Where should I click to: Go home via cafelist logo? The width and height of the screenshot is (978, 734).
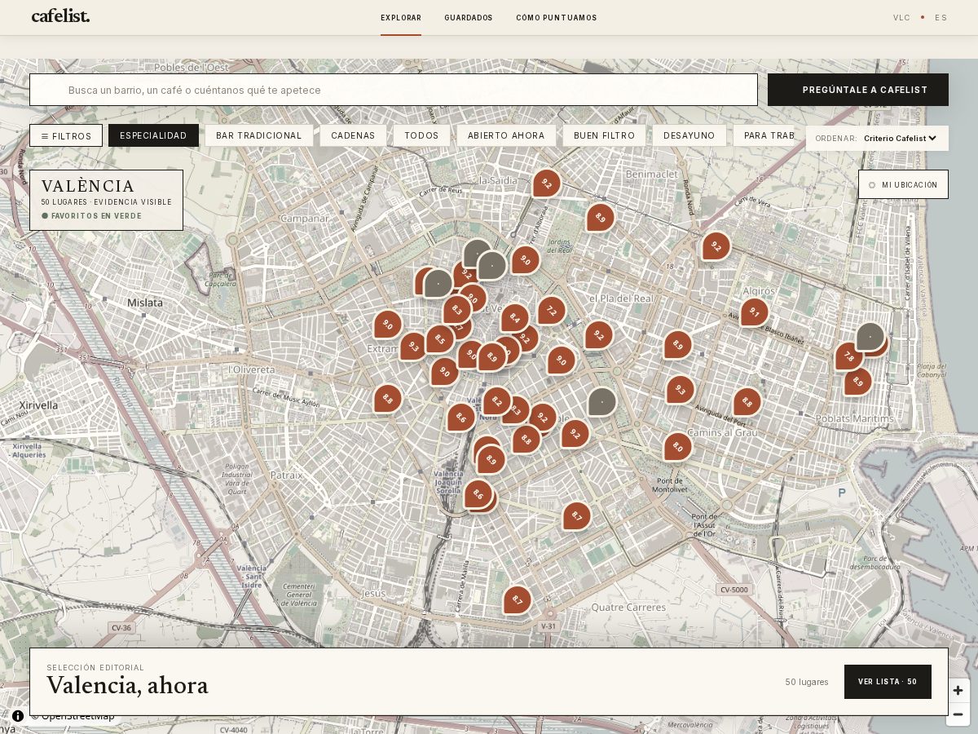click(60, 16)
